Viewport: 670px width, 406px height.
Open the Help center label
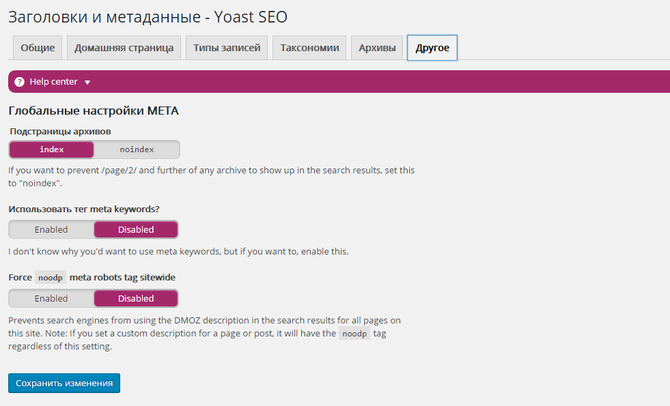click(53, 82)
